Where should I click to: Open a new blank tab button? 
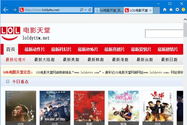[156, 10]
